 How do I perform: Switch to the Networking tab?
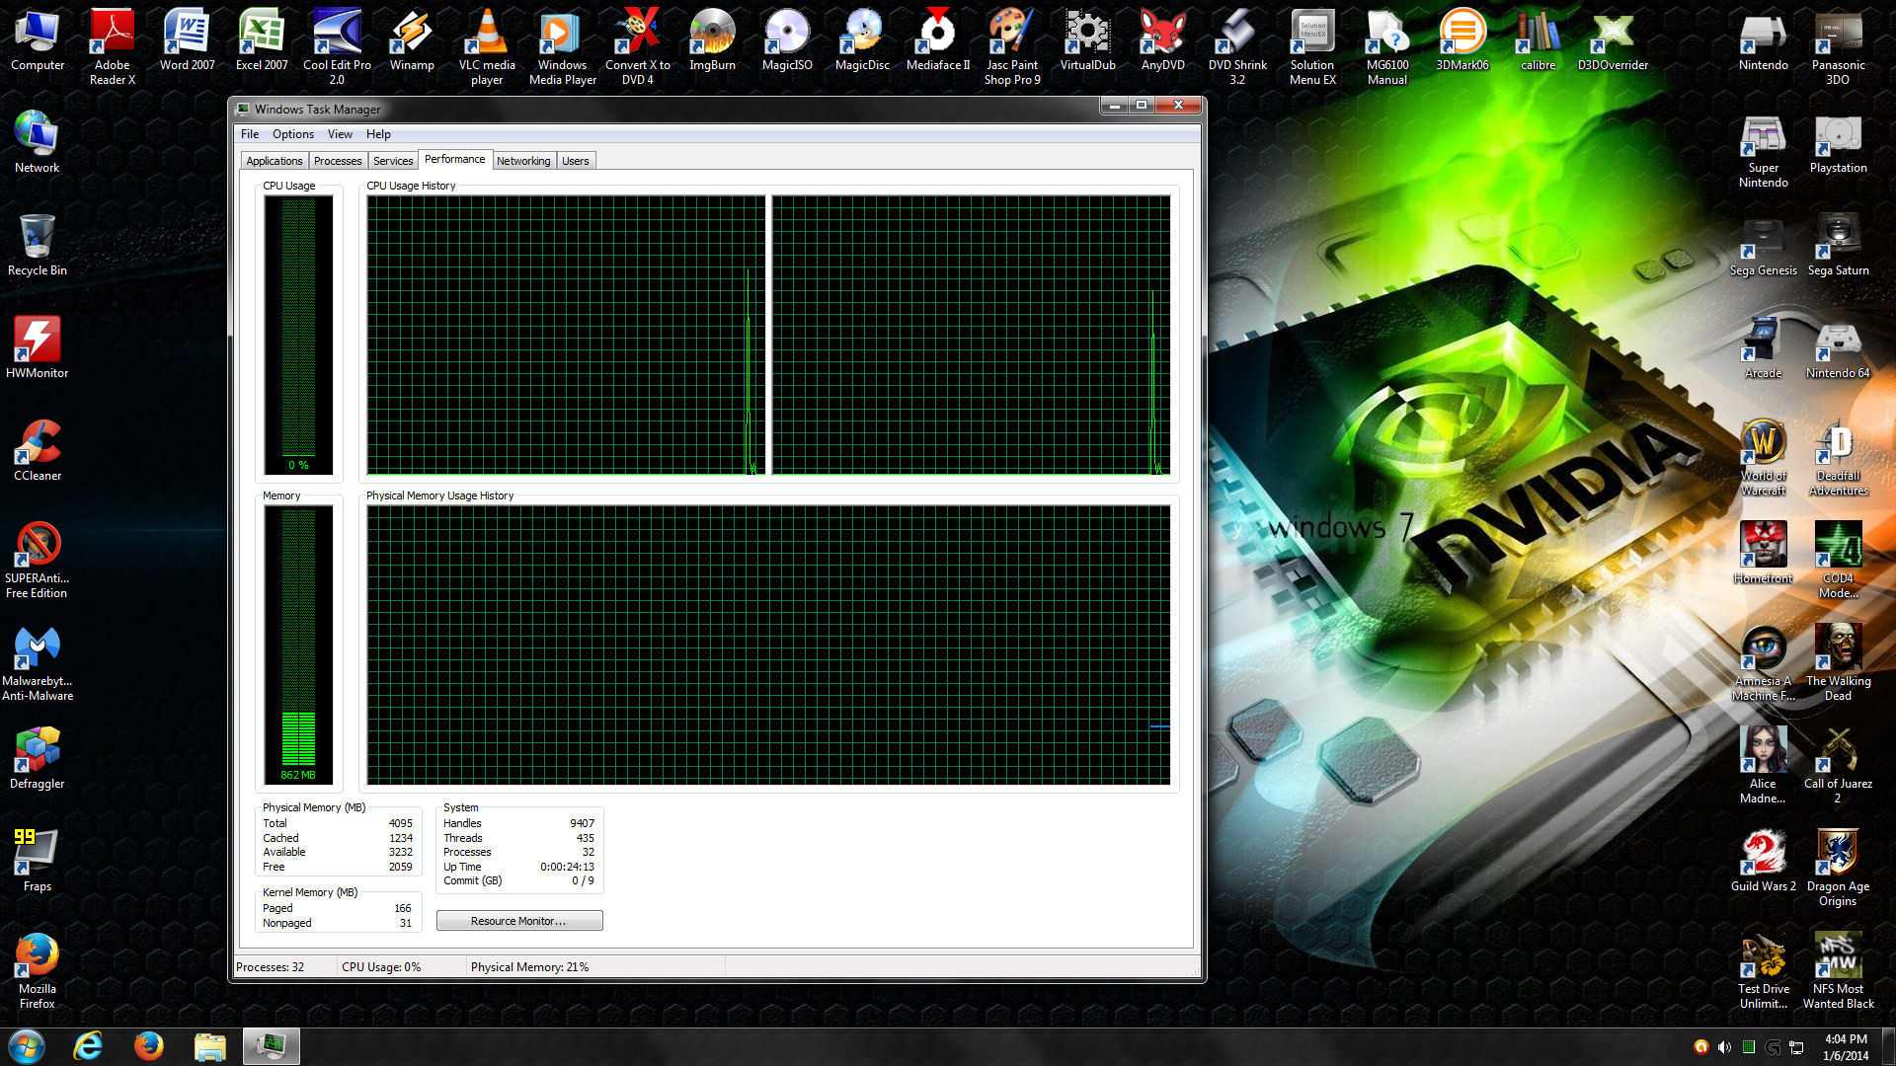tap(523, 161)
